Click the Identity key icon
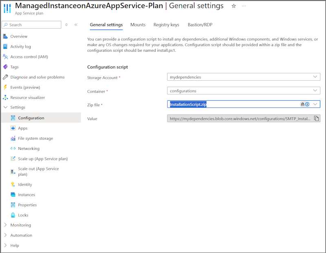This screenshot has width=326, height=253. coord(13,185)
